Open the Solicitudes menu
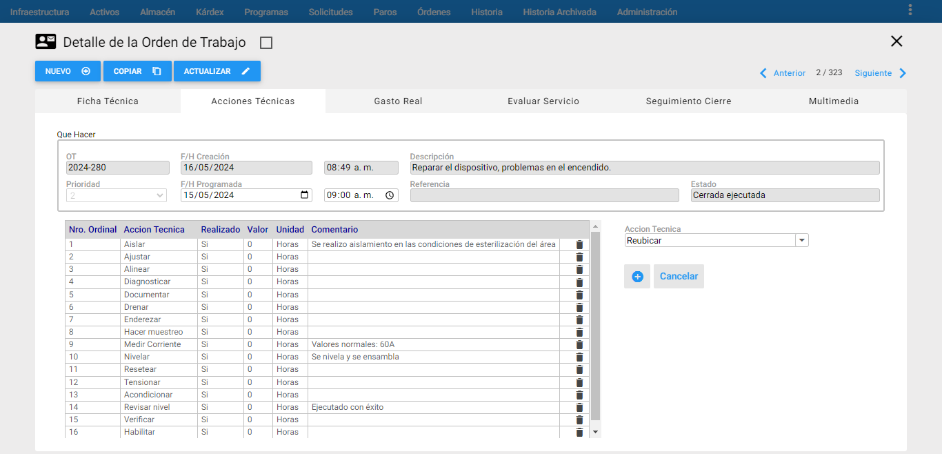This screenshot has height=454, width=942. point(331,12)
